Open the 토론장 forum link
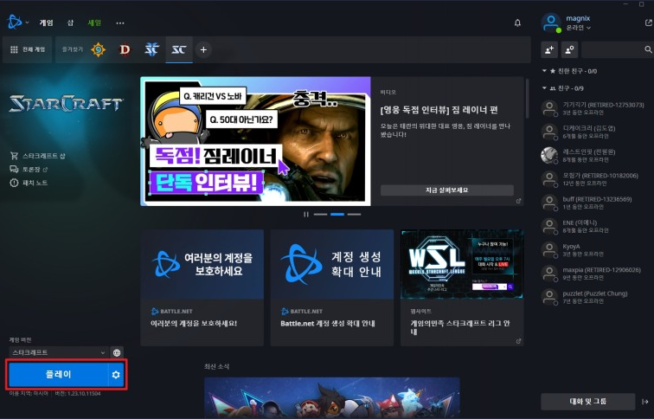 coord(29,169)
